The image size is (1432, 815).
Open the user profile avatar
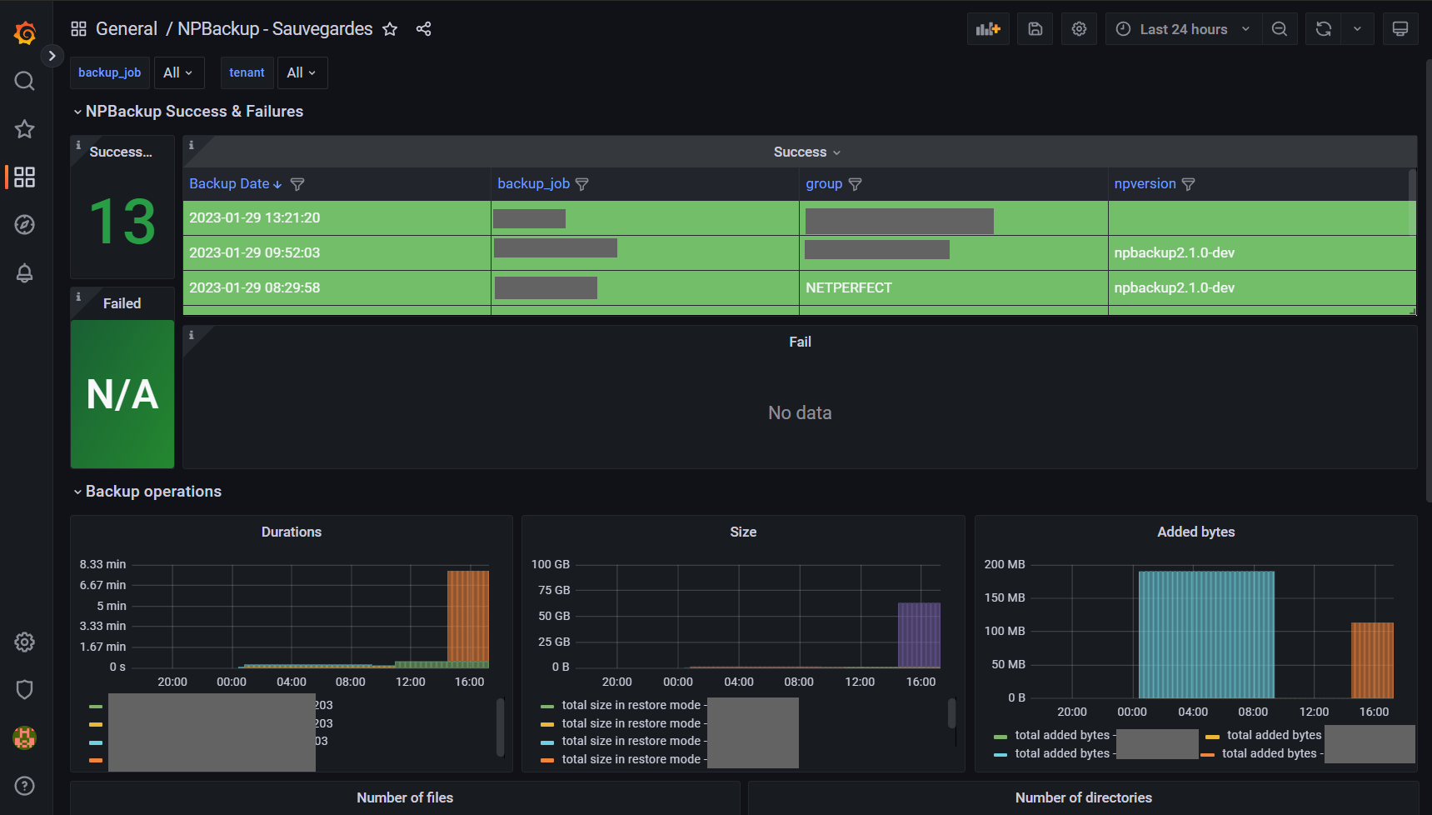click(25, 737)
